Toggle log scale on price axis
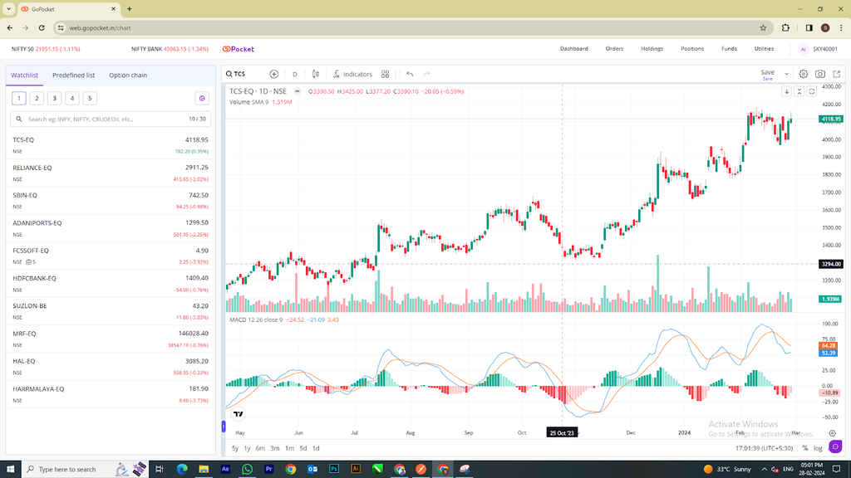The height and width of the screenshot is (478, 851). point(818,448)
